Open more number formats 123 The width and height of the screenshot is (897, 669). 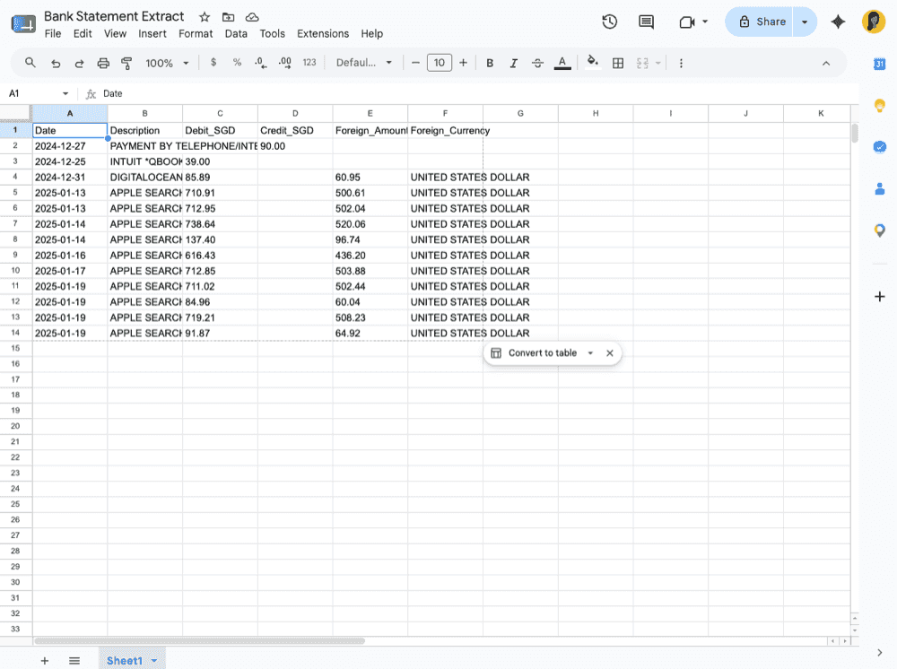[309, 62]
